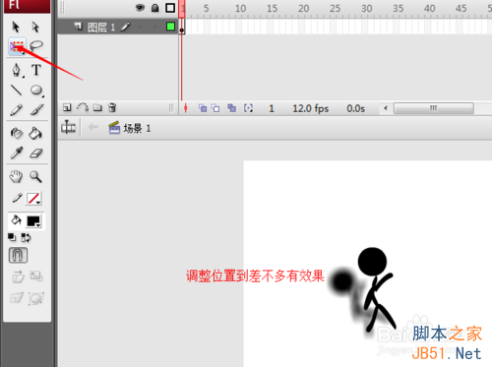Select the Pen tool
Image resolution: width=492 pixels, height=367 pixels.
coord(17,70)
